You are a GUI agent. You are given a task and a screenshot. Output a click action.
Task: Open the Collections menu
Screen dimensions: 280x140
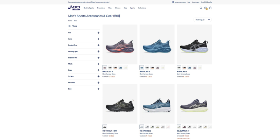(x=142, y=8)
